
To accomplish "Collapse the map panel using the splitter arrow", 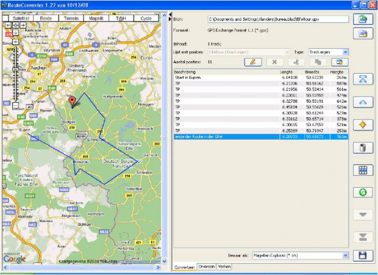I will click(170, 14).
